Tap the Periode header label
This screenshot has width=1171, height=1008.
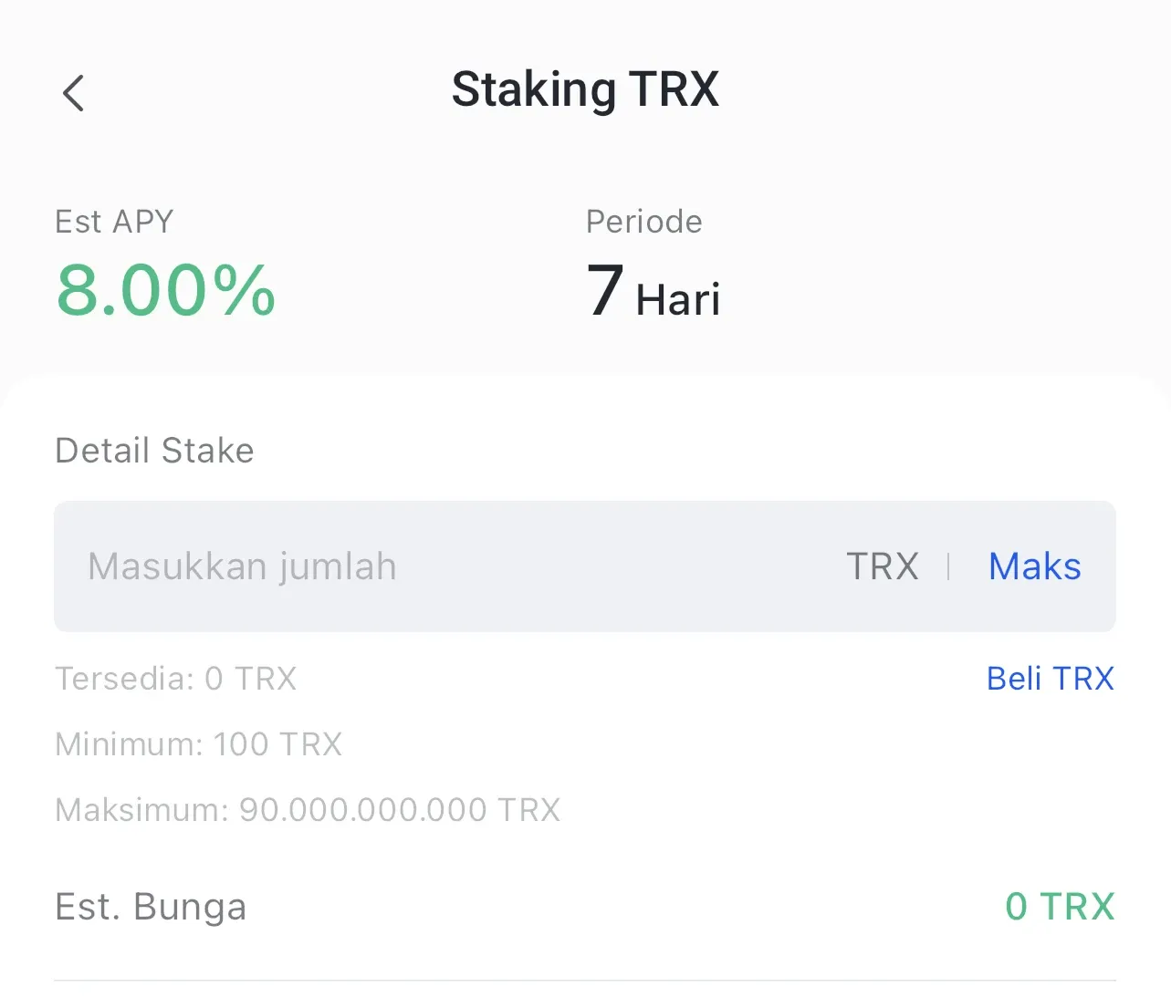[x=643, y=221]
